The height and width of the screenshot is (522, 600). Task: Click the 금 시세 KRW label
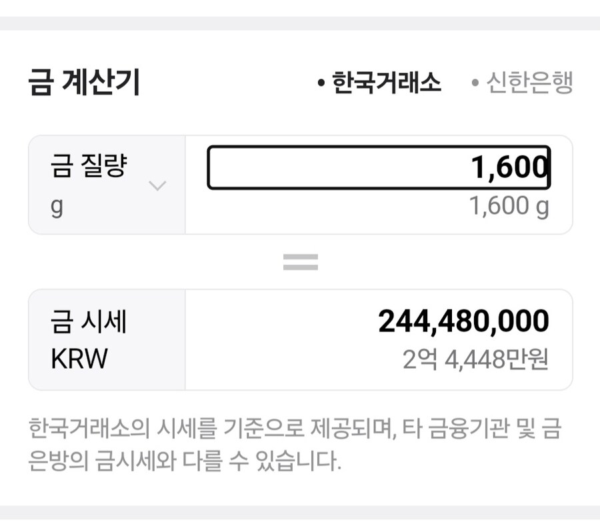tap(87, 339)
